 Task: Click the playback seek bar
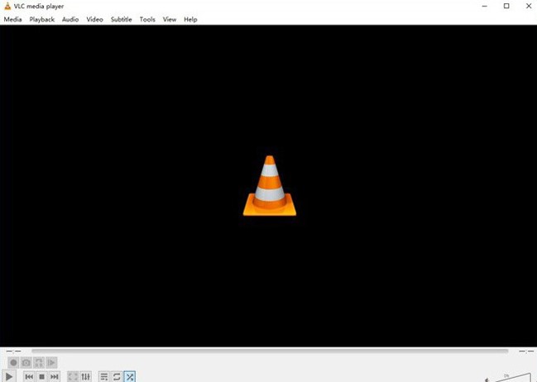(x=270, y=351)
